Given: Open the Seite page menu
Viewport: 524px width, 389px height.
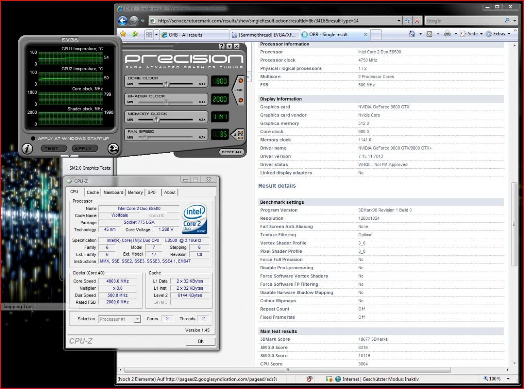Looking at the screenshot, I should (471, 34).
